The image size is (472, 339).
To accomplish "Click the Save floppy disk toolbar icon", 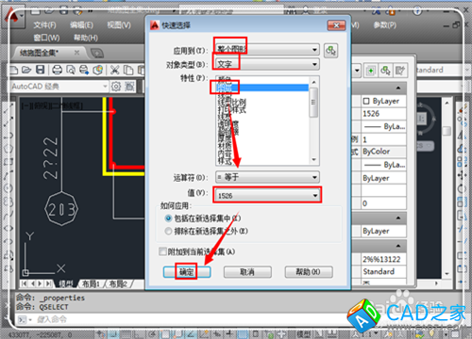I will coord(40,70).
